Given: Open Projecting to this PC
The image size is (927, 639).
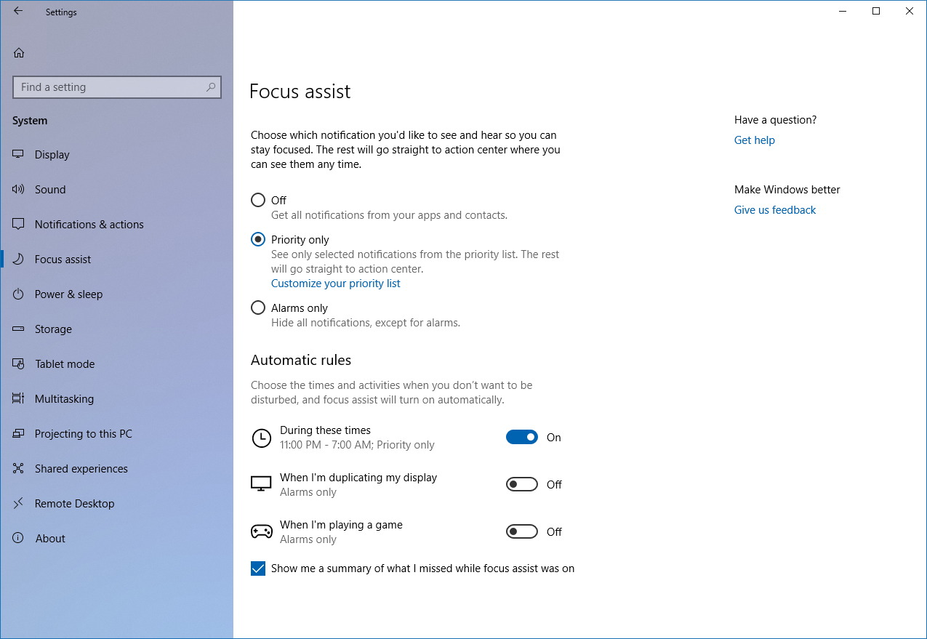Looking at the screenshot, I should 116,434.
